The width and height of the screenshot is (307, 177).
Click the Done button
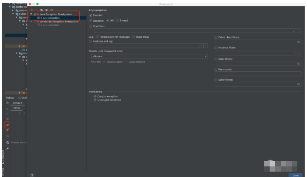point(295,176)
